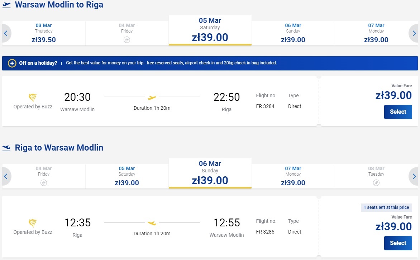Click the Buzz logo on flight FR 3285
The height and width of the screenshot is (260, 420).
tap(33, 223)
